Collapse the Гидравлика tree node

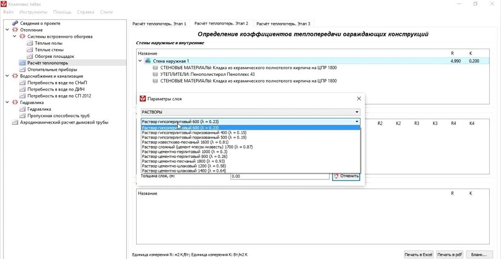pos(8,102)
